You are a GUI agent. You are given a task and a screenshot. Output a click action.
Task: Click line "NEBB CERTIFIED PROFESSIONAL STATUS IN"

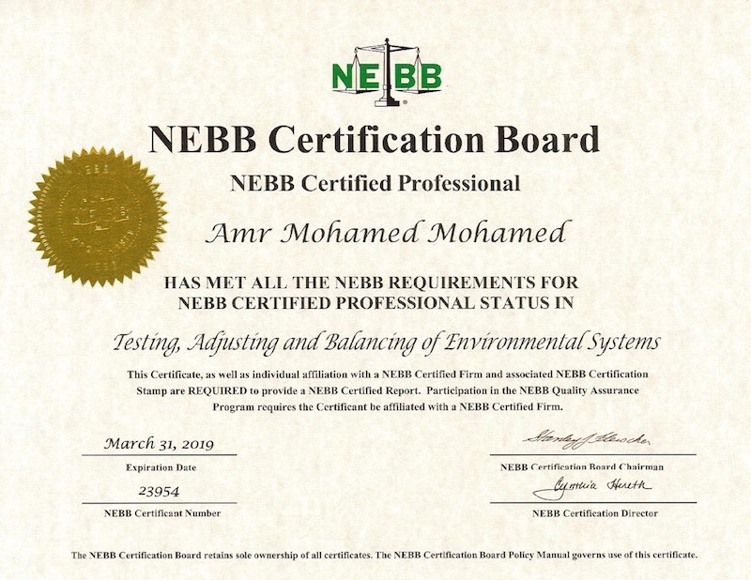(x=376, y=303)
